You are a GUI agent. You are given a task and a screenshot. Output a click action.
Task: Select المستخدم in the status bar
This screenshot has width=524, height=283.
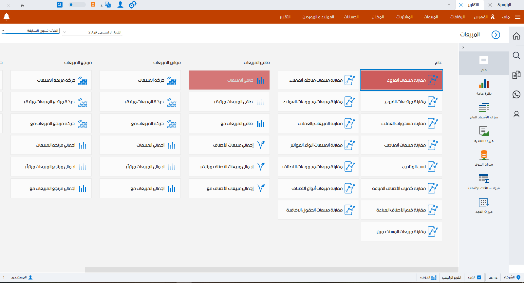[x=22, y=277]
